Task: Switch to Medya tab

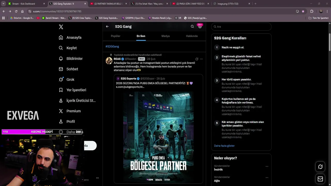Action: [165, 36]
